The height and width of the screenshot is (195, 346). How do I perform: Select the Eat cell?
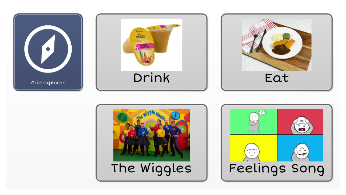pos(276,52)
